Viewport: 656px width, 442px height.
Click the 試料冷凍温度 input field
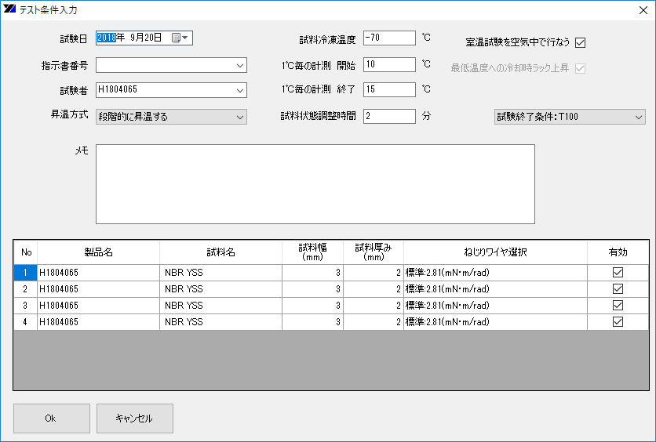click(x=389, y=38)
